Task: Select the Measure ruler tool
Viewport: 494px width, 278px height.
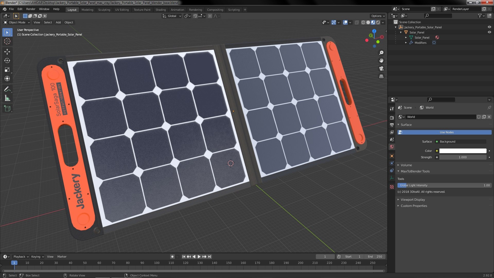Action: [7, 98]
